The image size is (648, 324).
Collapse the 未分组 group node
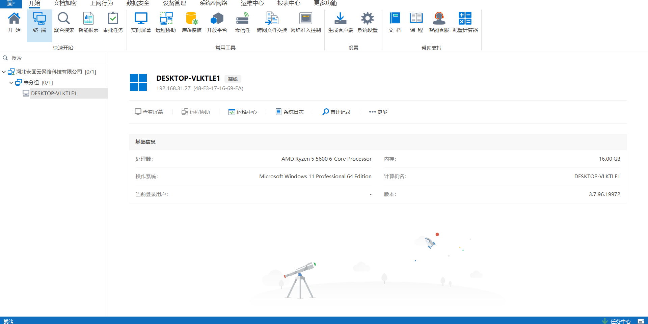click(x=11, y=83)
